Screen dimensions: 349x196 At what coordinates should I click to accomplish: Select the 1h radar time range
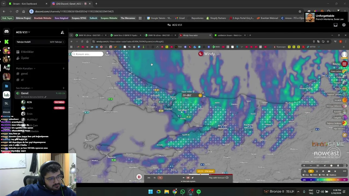160,178
